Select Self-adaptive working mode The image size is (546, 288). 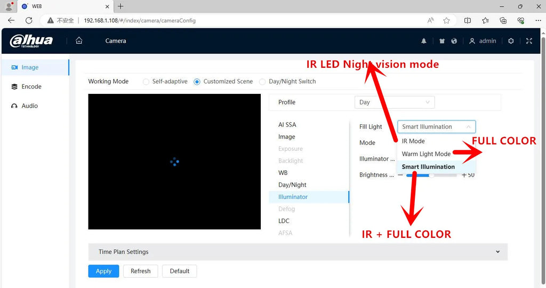pyautogui.click(x=146, y=82)
